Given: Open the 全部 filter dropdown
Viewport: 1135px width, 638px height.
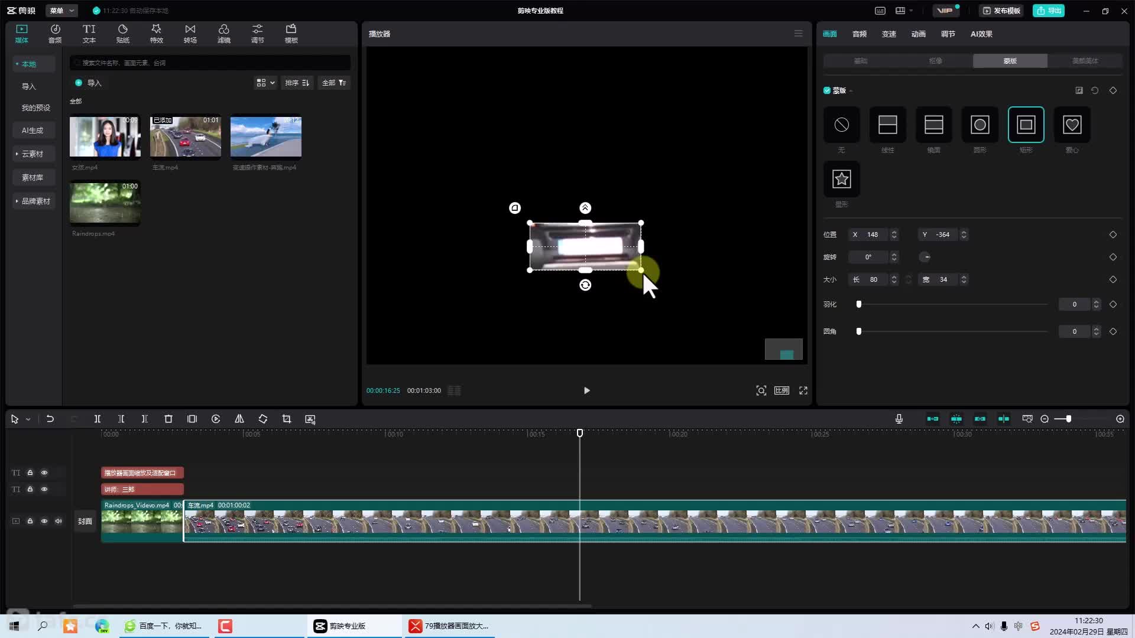Looking at the screenshot, I should click(x=334, y=83).
